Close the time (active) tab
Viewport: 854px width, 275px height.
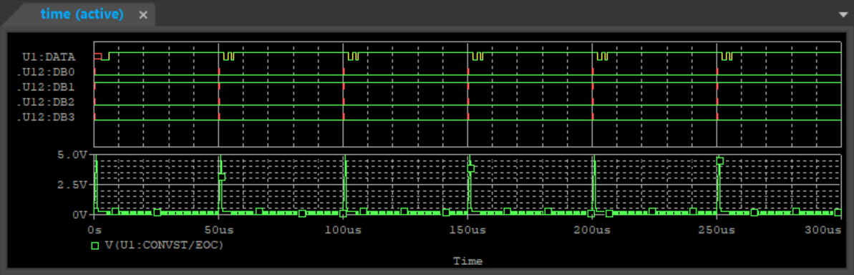[x=143, y=15]
